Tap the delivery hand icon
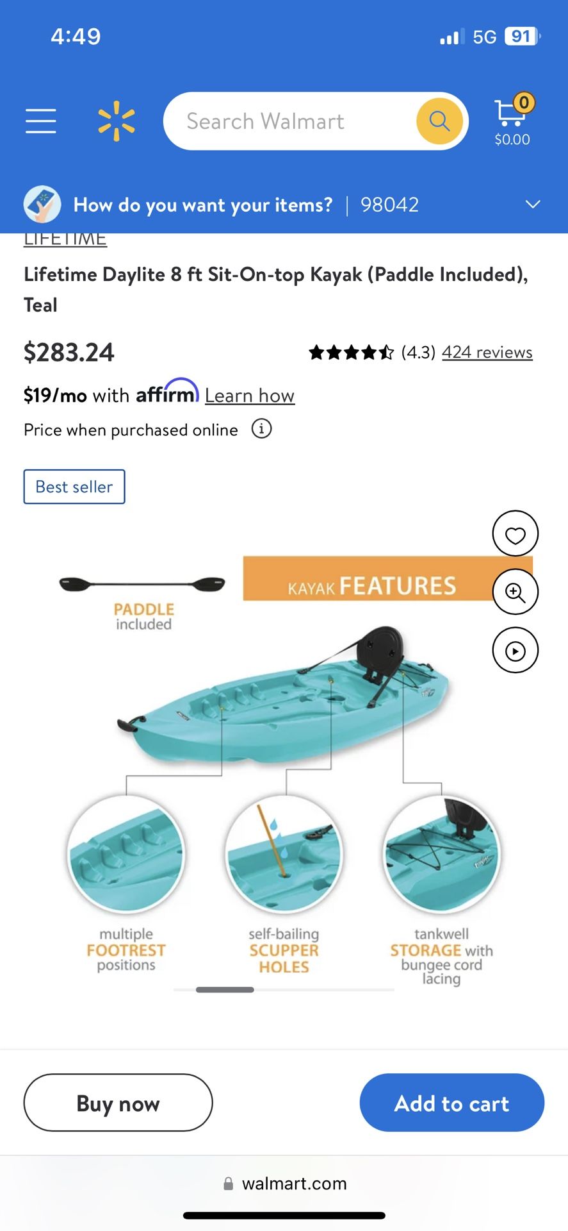 42,204
